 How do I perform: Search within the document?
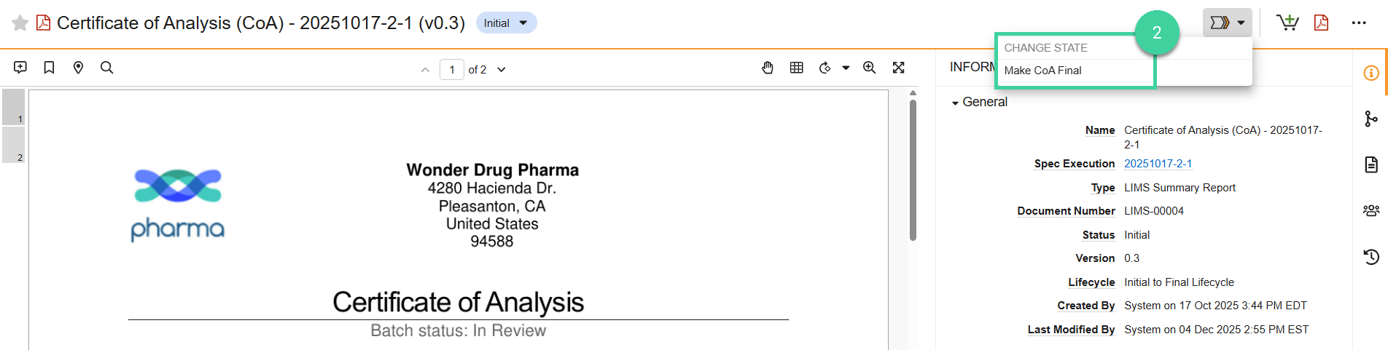pyautogui.click(x=106, y=68)
